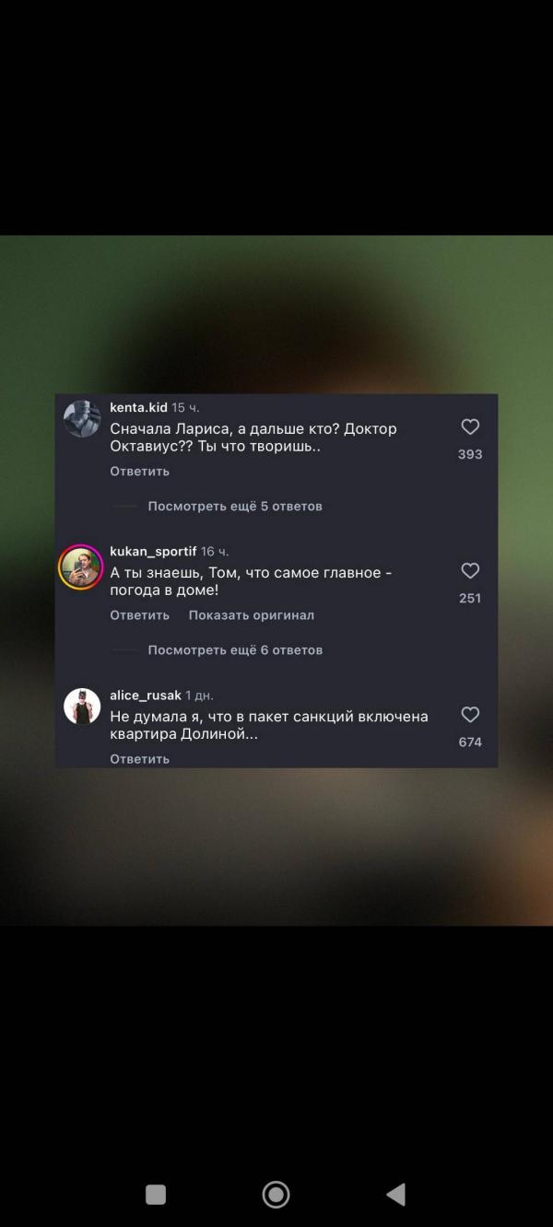Reply to kukan_sportif comment
The image size is (553, 1227).
click(x=140, y=614)
